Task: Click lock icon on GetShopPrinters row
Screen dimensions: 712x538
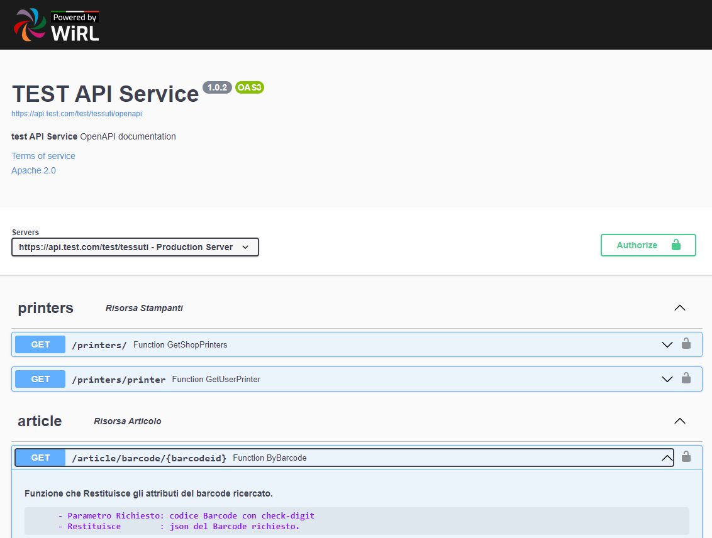Action: 686,344
